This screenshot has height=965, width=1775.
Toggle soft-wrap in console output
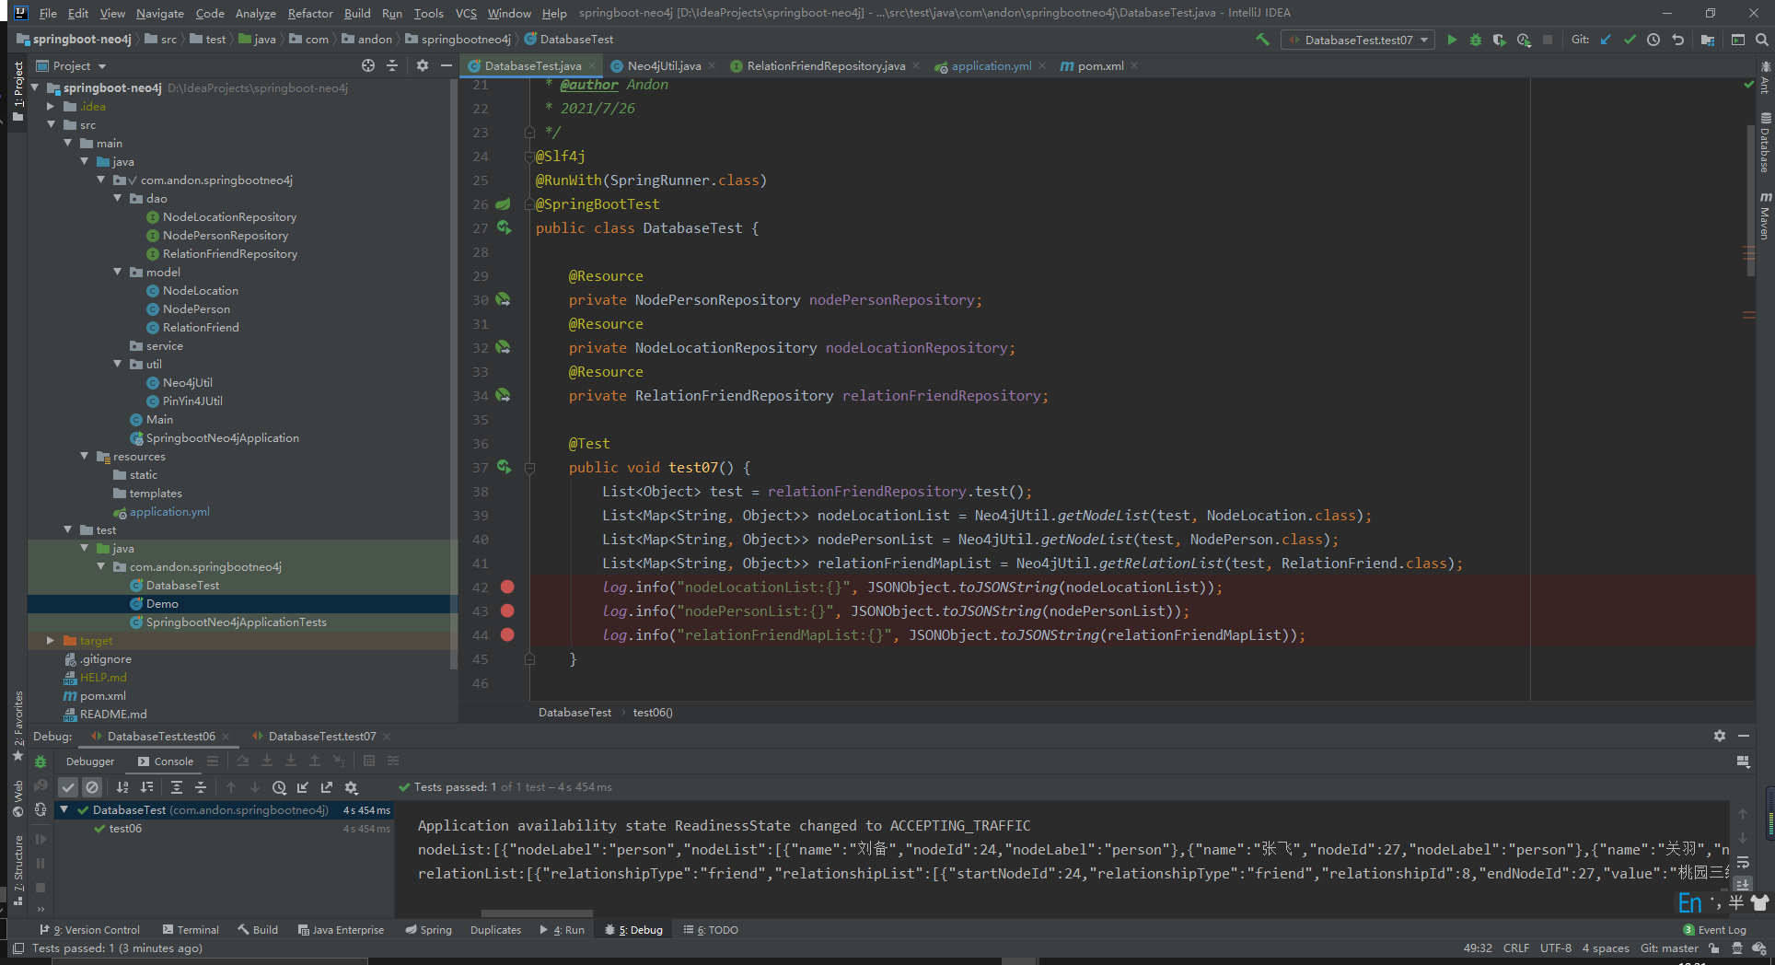point(1743,863)
